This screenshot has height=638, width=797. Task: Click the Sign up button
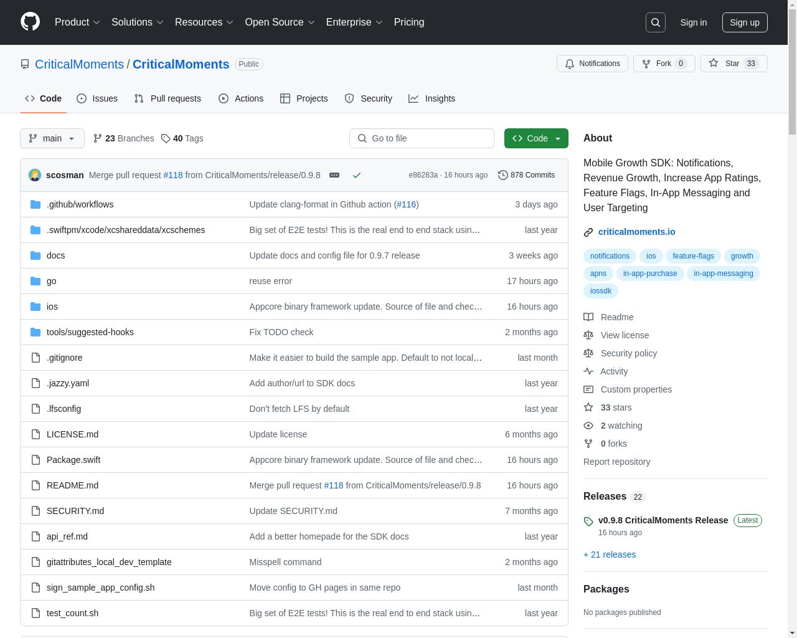point(745,22)
